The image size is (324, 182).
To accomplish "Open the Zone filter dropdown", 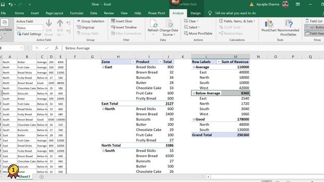I will [x=133, y=62].
